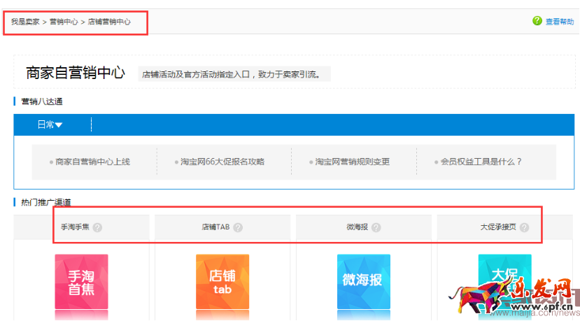The image size is (580, 321).
Task: Click help question mark beside 微海报
Action: point(376,227)
